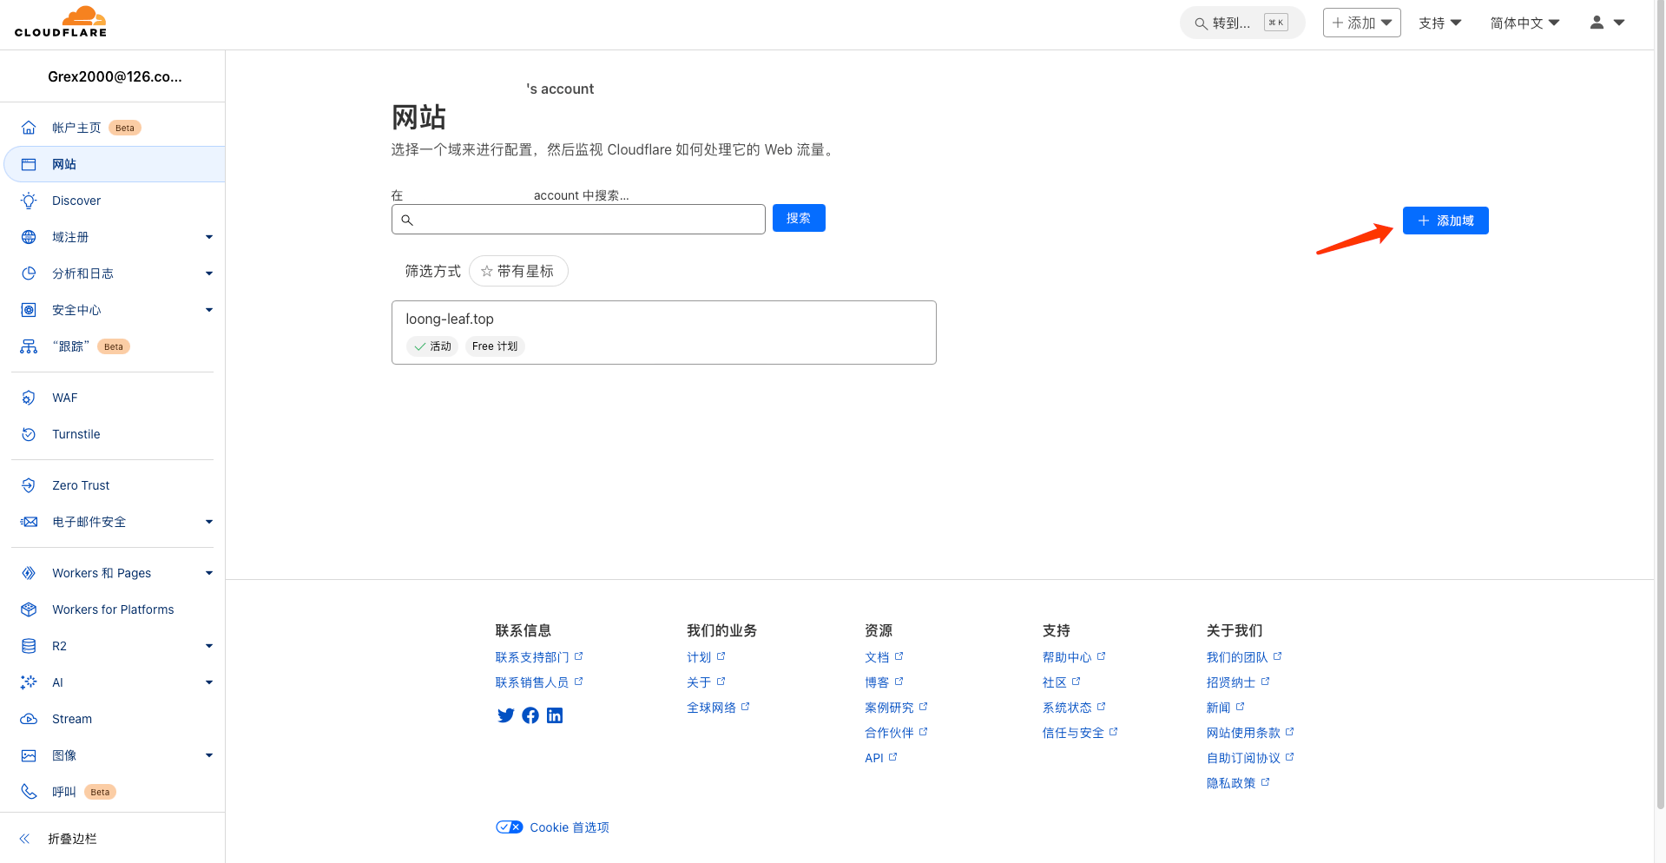The image size is (1666, 863).
Task: Click the 图像 picture icon
Action: [x=29, y=755]
